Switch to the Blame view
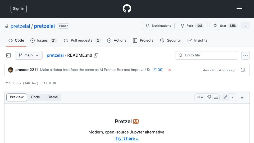 tap(53, 97)
